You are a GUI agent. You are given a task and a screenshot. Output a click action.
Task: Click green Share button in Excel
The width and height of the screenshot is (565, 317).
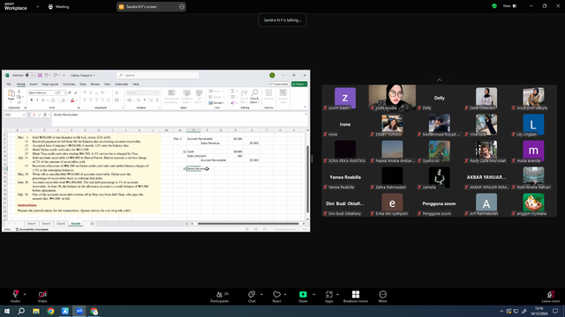pyautogui.click(x=299, y=85)
